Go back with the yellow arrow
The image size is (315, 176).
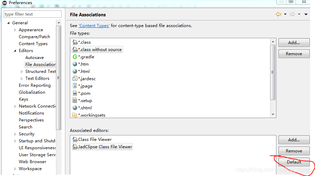click(x=278, y=14)
